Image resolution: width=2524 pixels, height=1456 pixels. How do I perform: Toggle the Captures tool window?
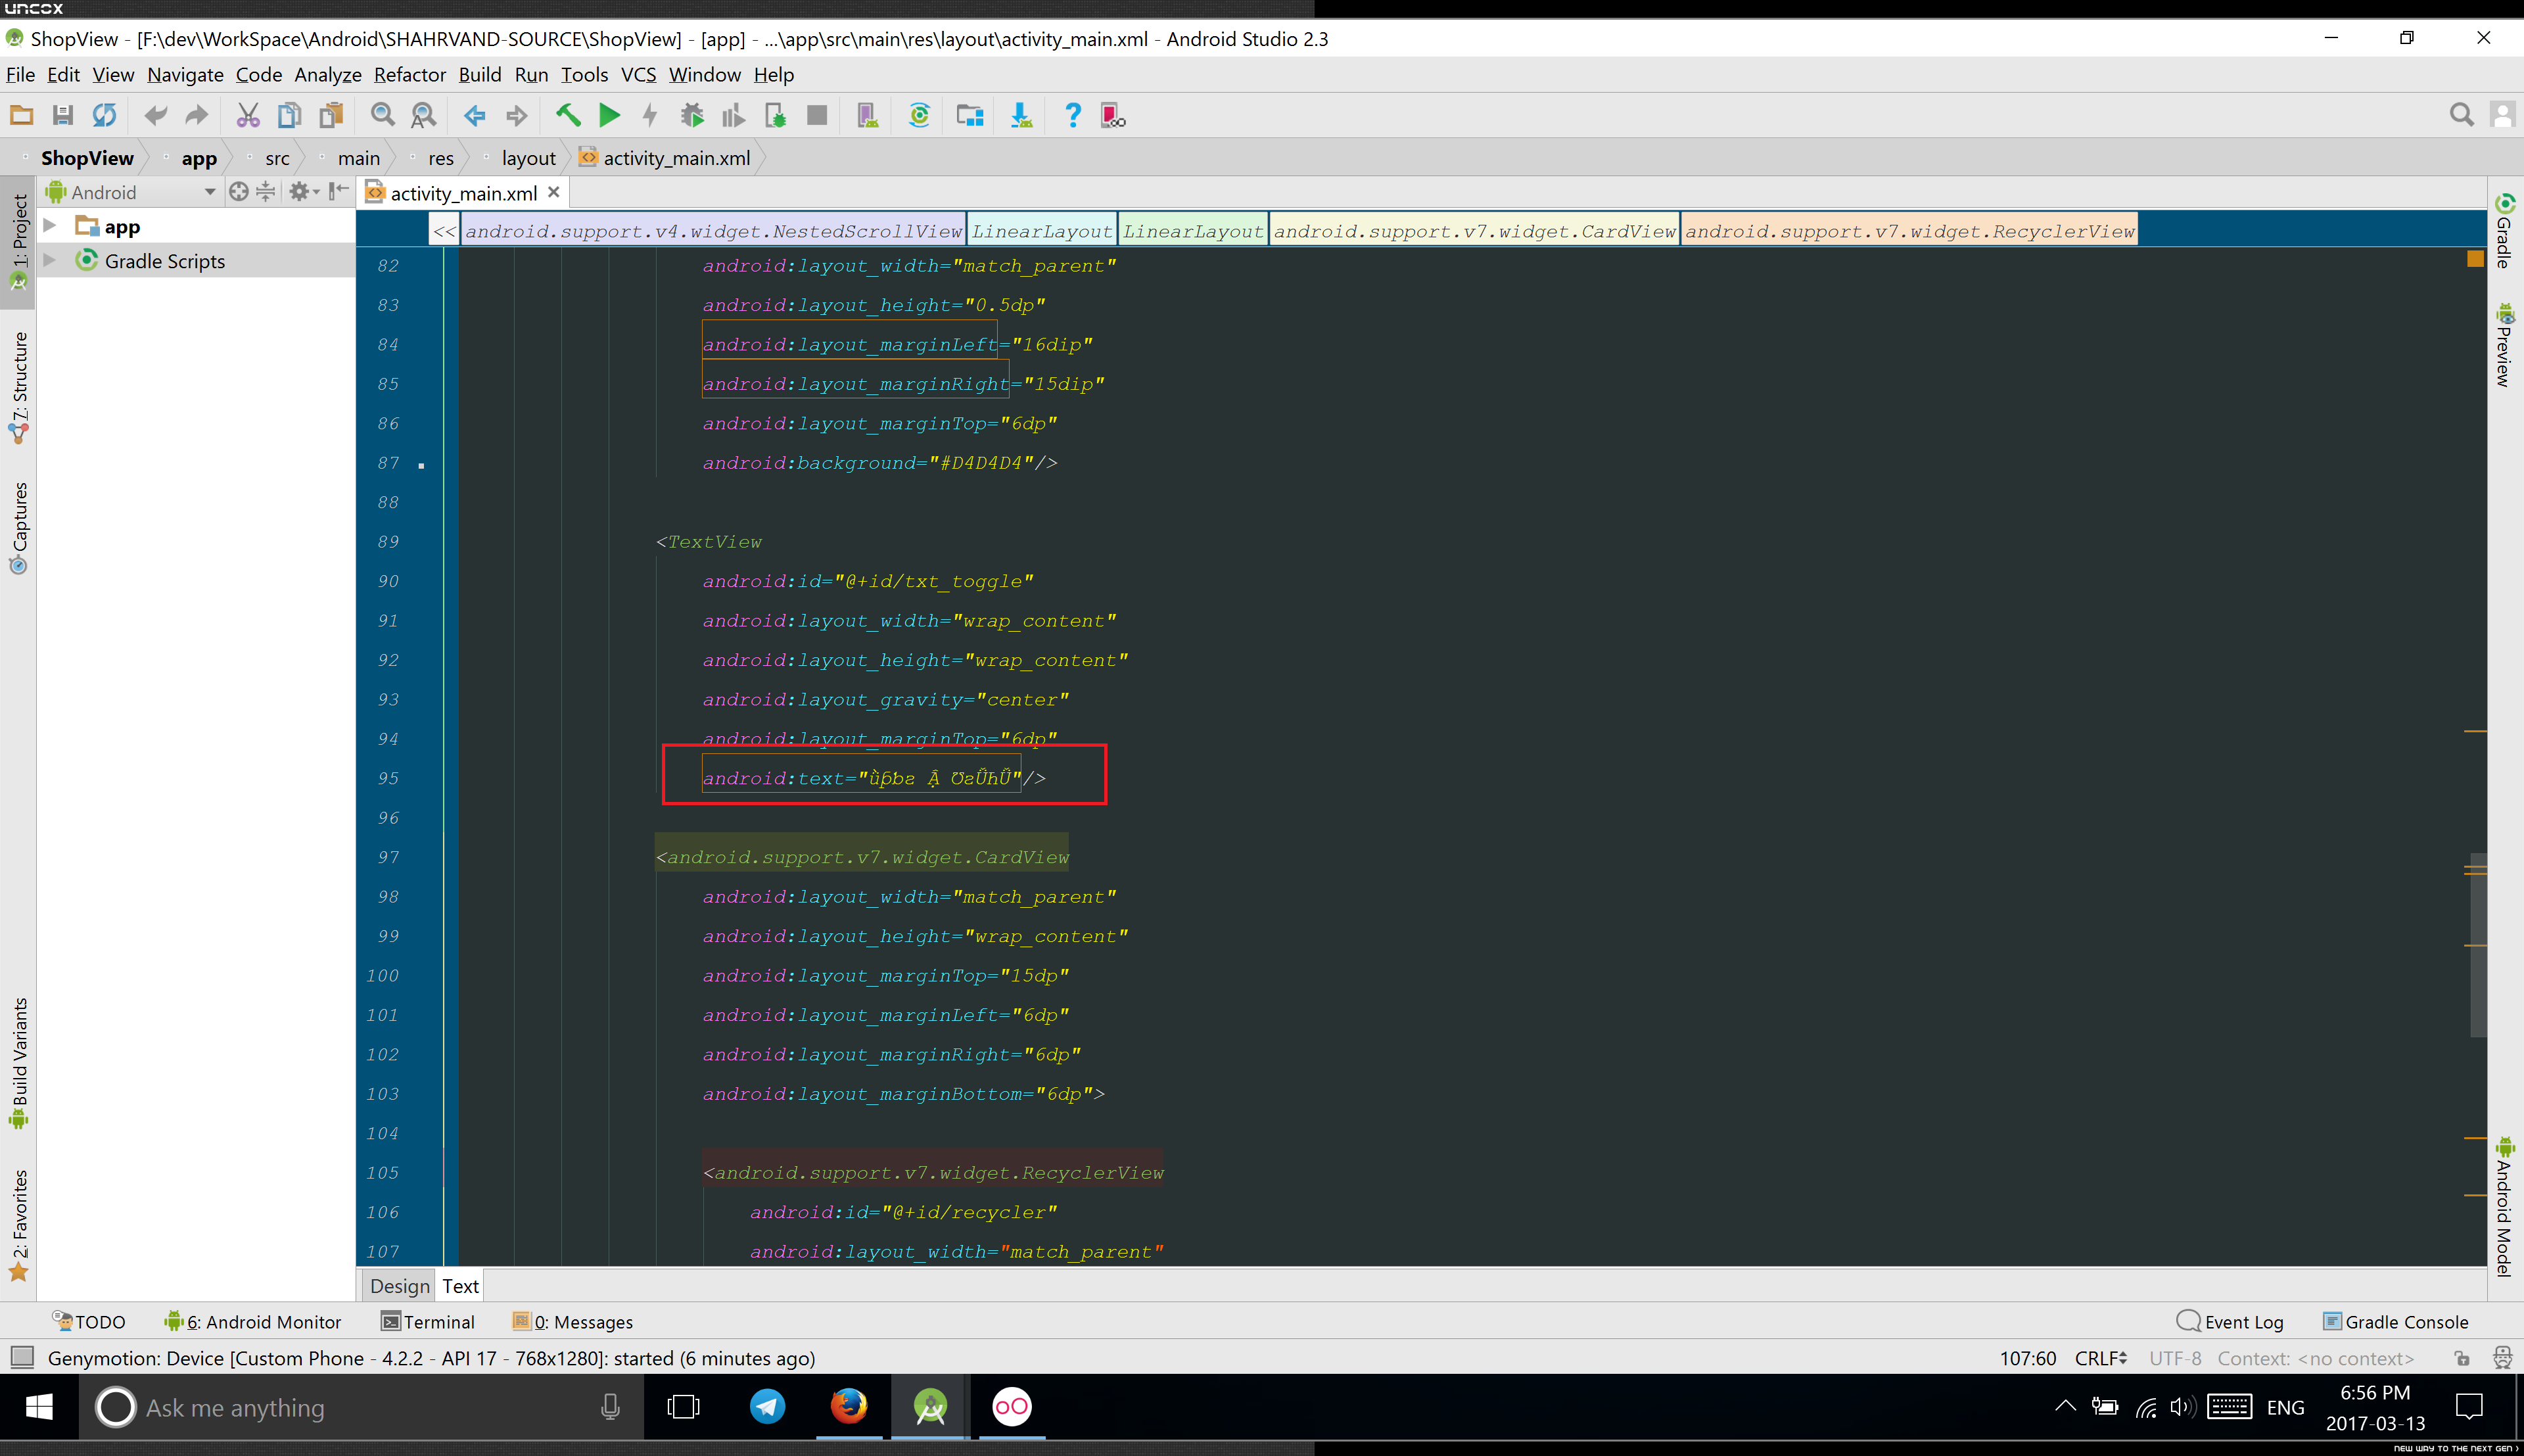(18, 528)
